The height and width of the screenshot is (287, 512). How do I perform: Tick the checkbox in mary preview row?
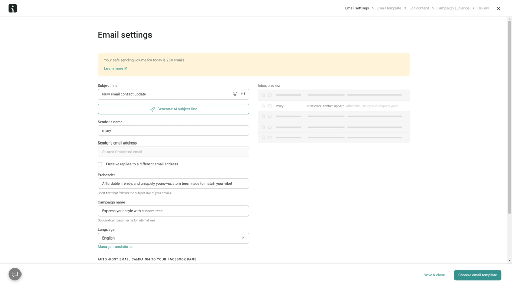point(270,106)
